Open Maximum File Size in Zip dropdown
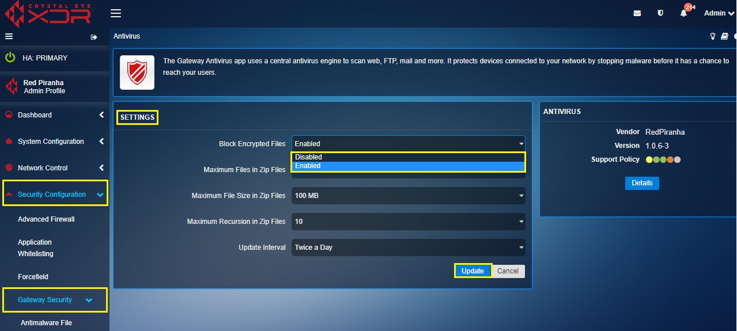This screenshot has height=331, width=737. (409, 196)
